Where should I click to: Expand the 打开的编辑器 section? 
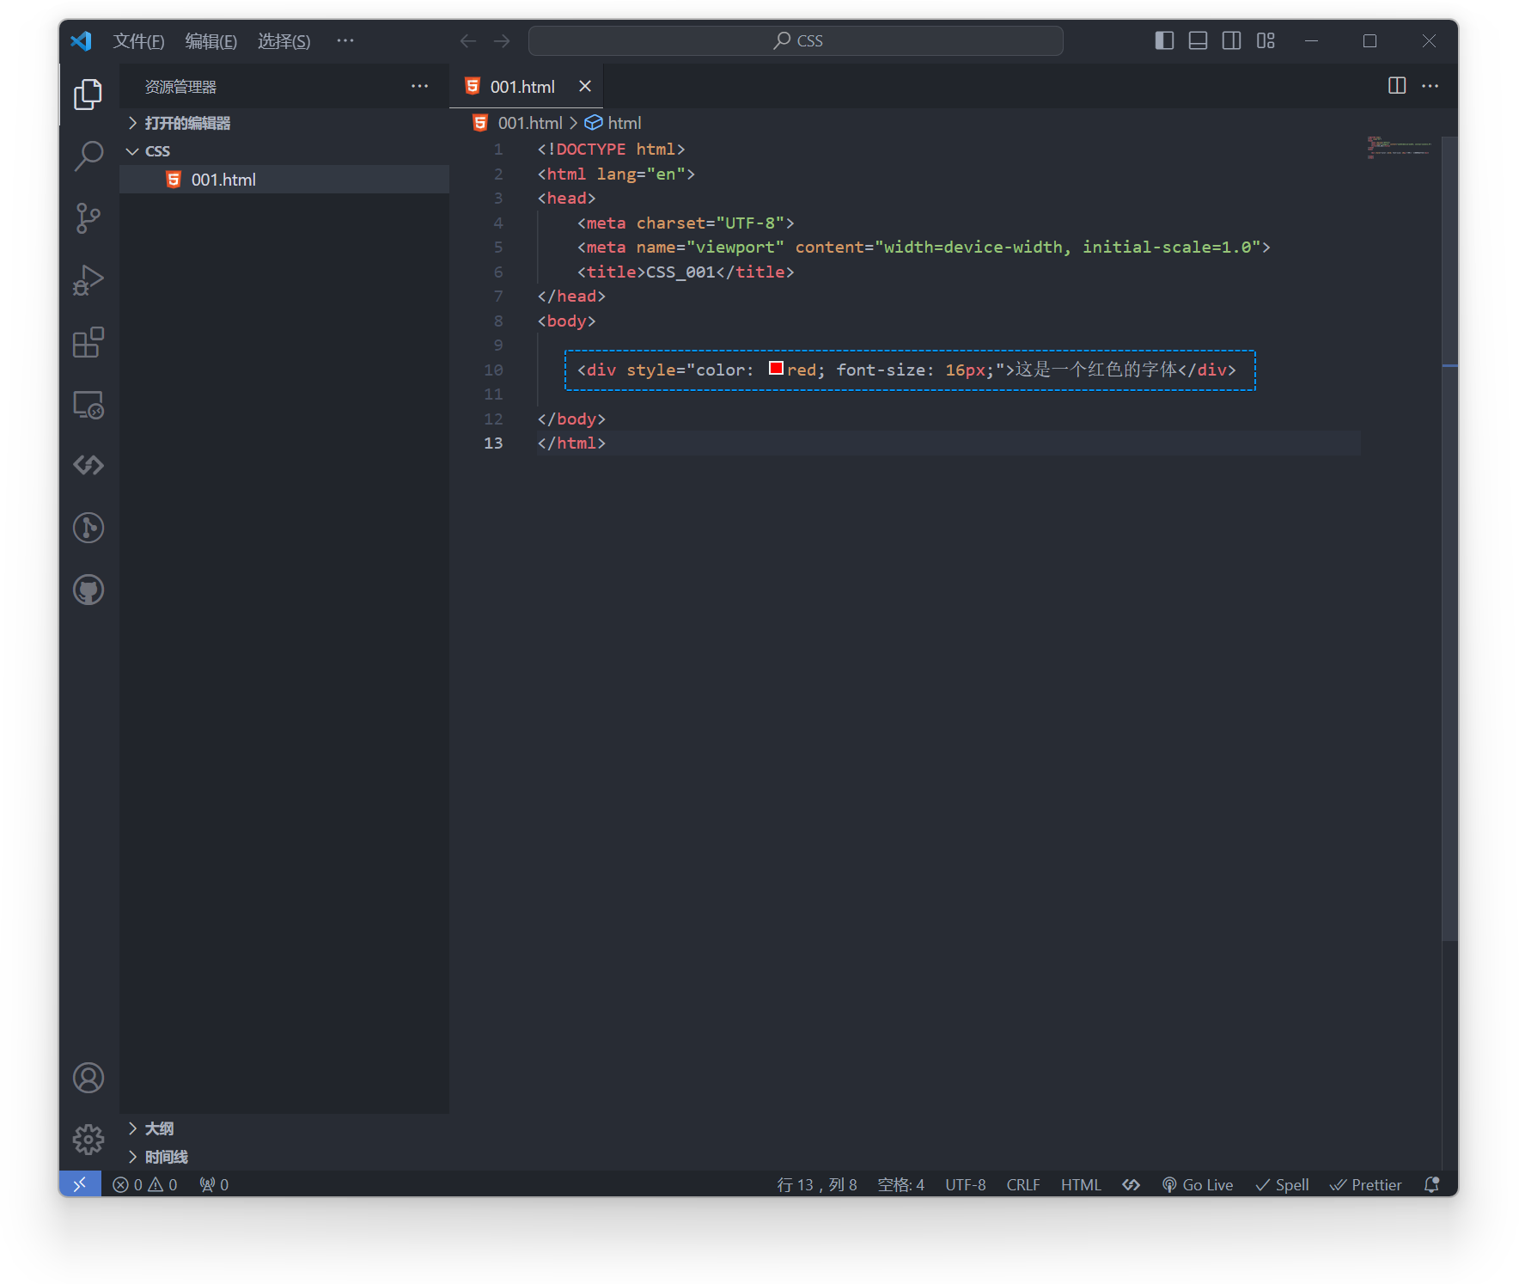tap(186, 123)
